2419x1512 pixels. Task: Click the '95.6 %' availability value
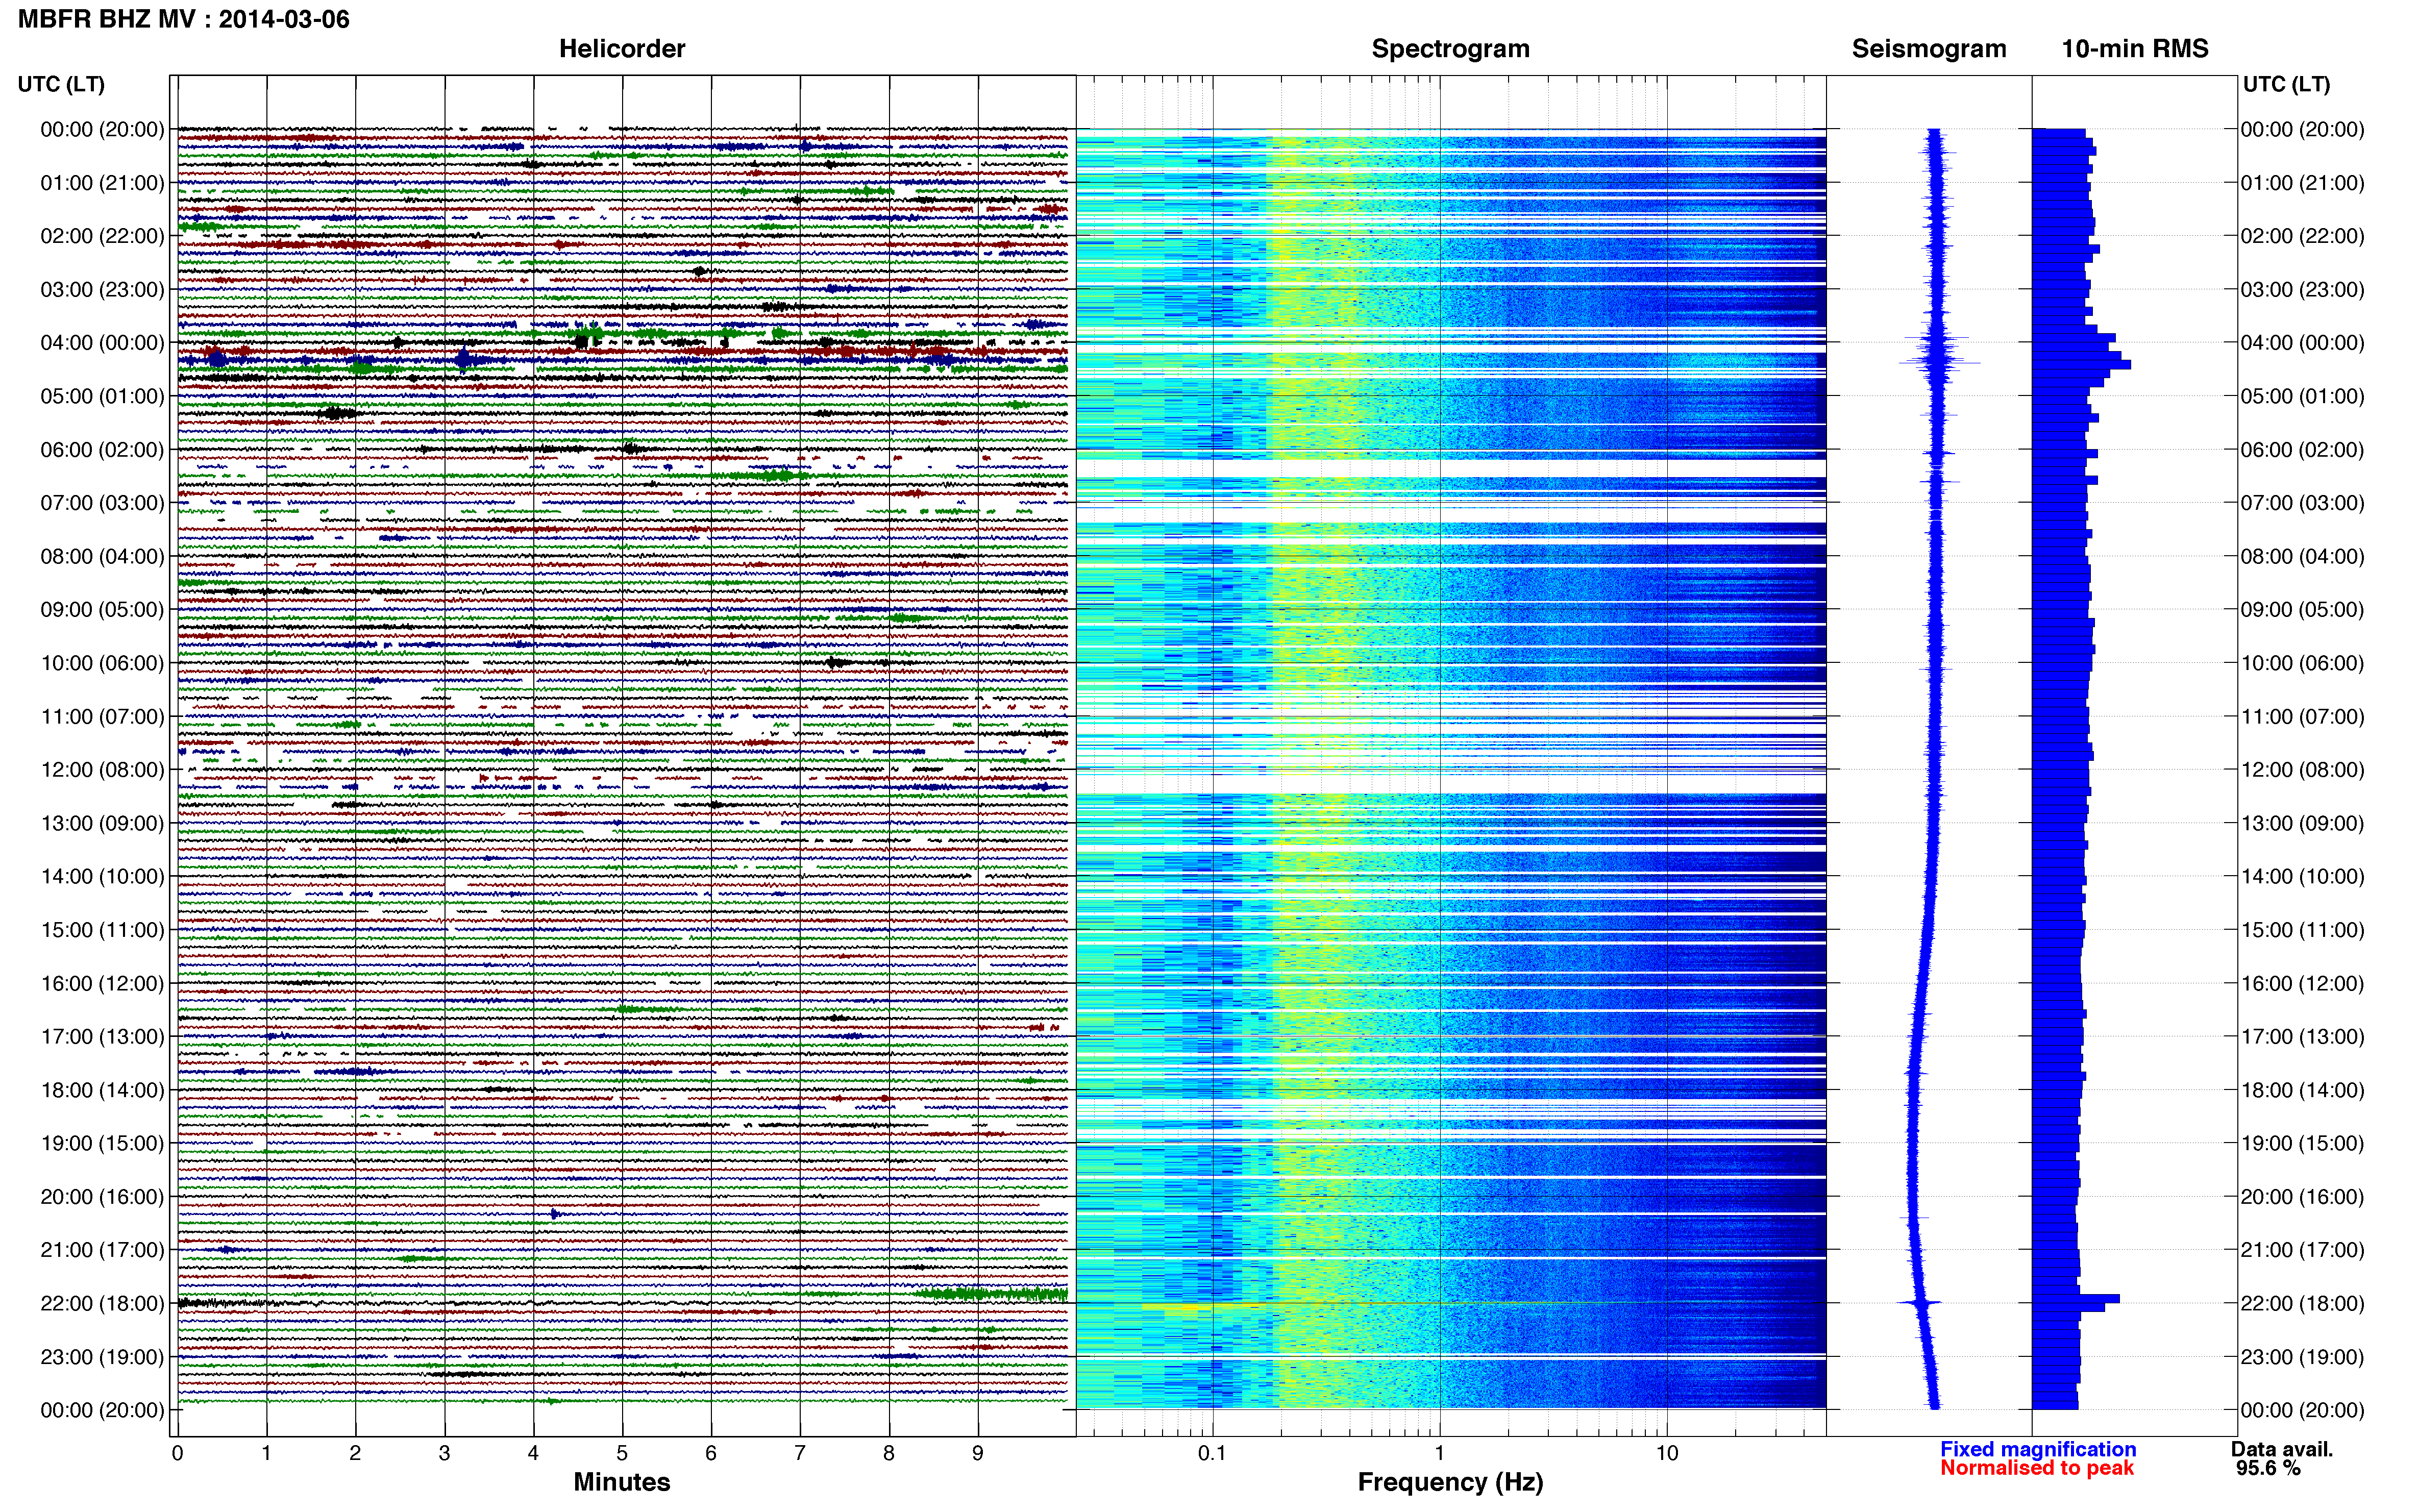(x=2268, y=1468)
